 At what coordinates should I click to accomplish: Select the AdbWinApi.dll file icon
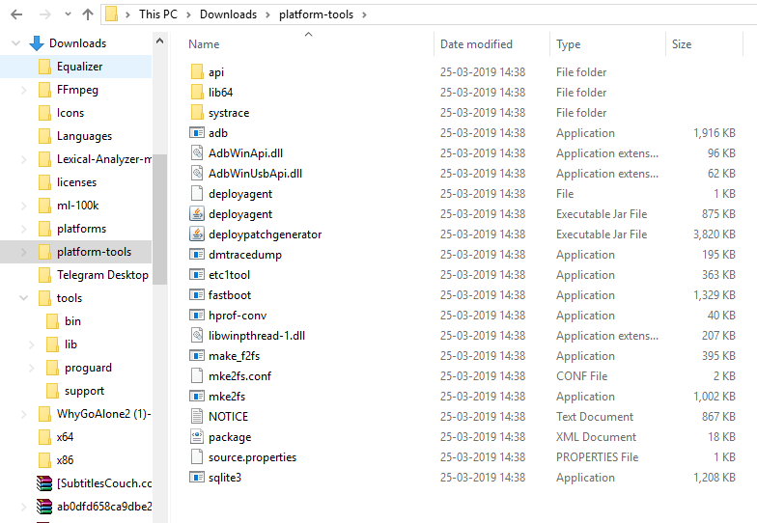(197, 153)
